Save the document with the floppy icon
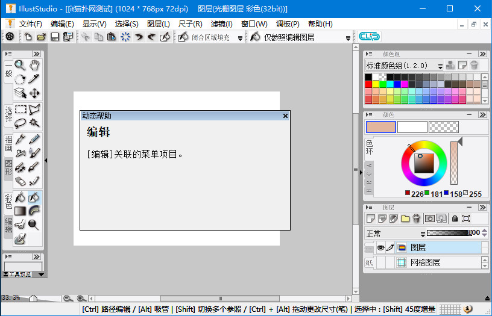492x316 pixels. point(55,37)
